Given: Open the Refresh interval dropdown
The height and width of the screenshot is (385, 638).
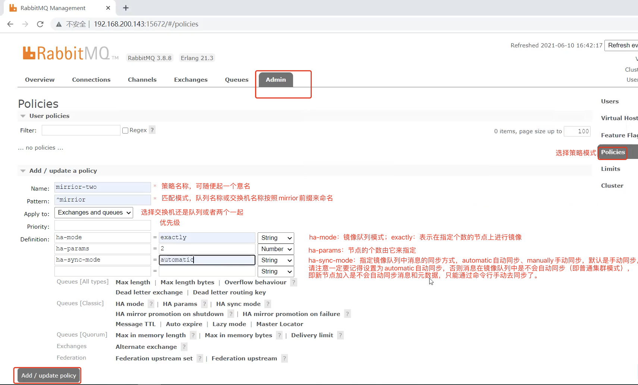Looking at the screenshot, I should click(621, 46).
